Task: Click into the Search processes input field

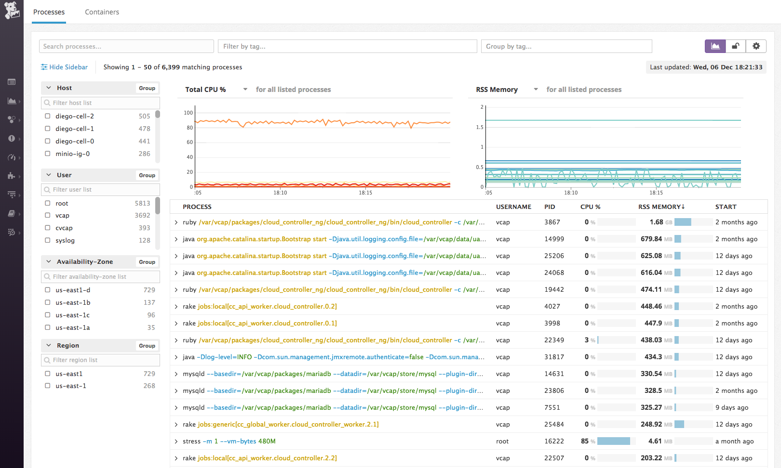Action: point(126,46)
